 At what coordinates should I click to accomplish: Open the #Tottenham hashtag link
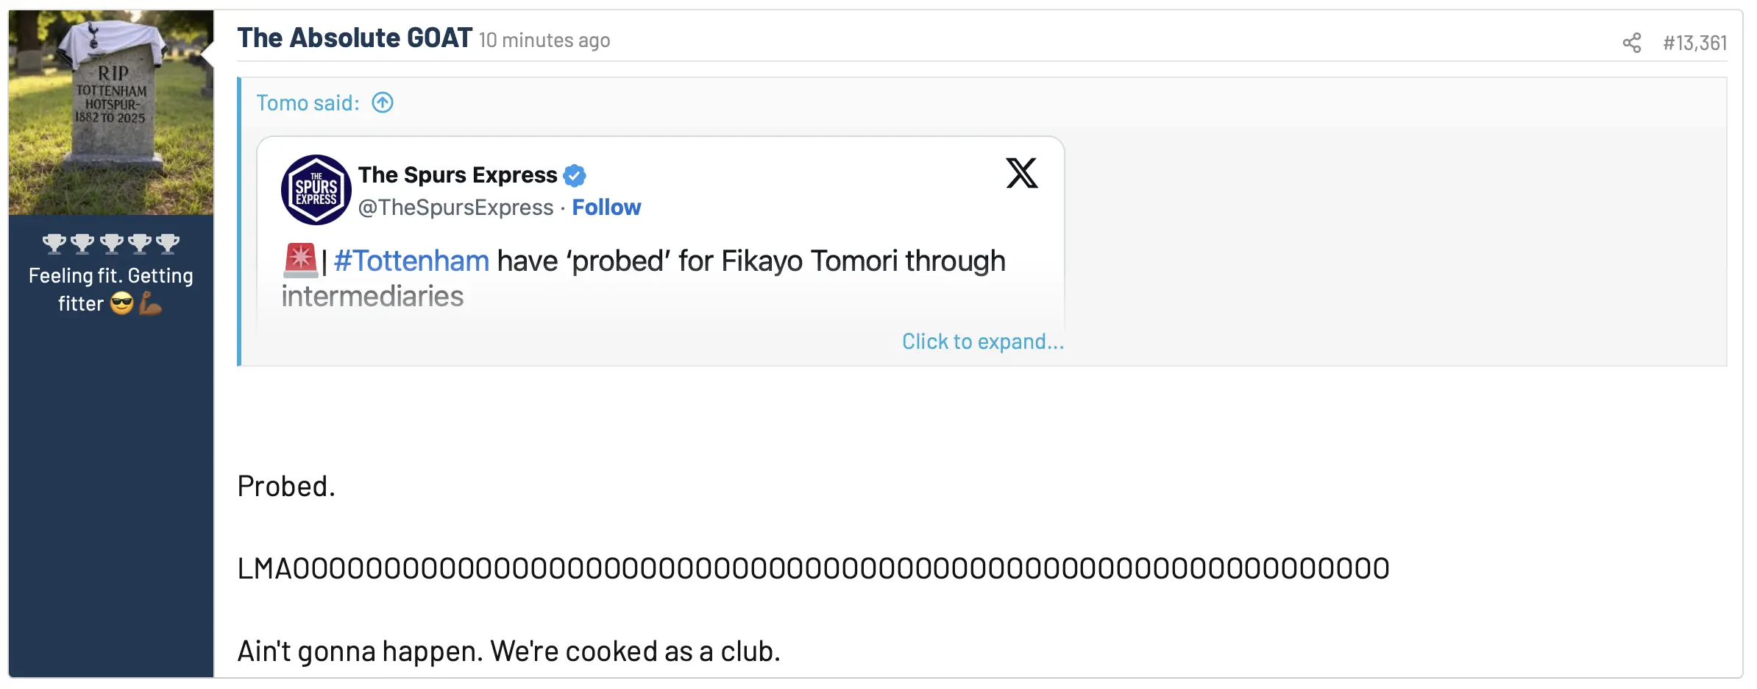click(411, 261)
